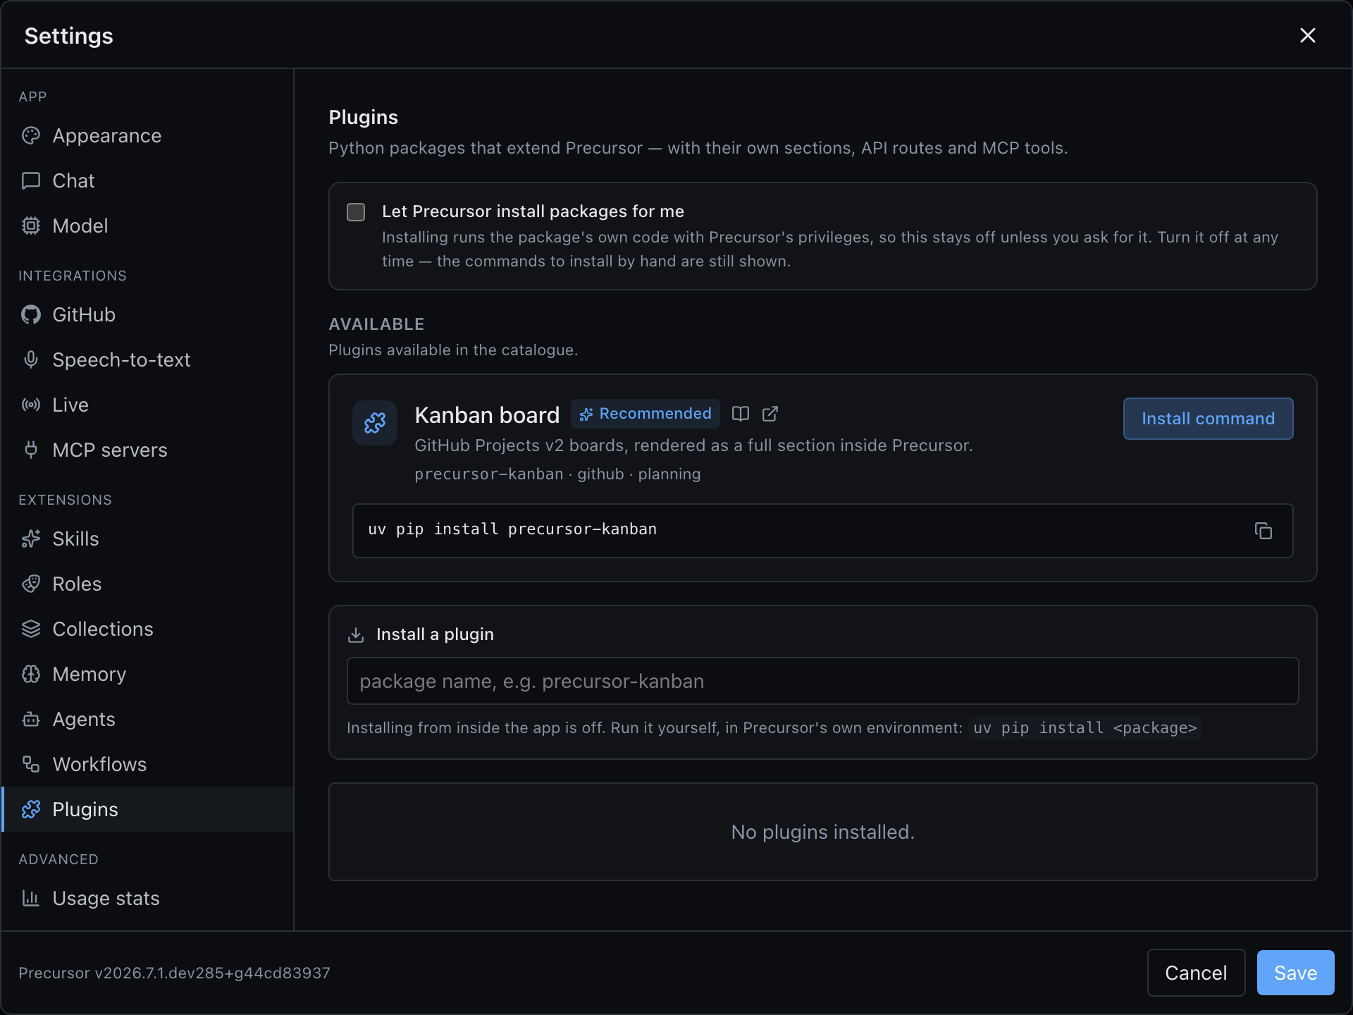
Task: Click the Appearance palette icon
Action: (31, 135)
